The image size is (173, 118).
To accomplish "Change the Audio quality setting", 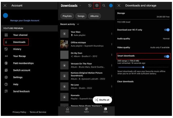I will pos(143,39).
